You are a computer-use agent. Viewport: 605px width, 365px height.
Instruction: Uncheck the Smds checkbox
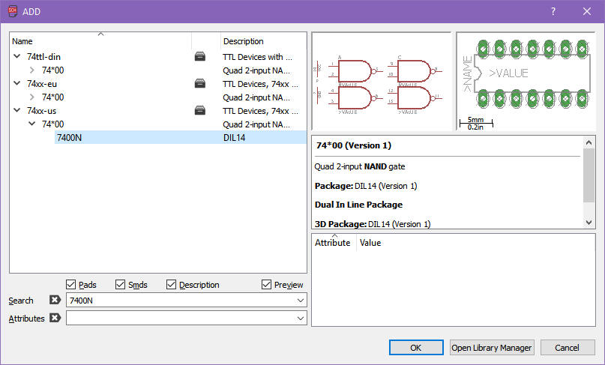(121, 285)
